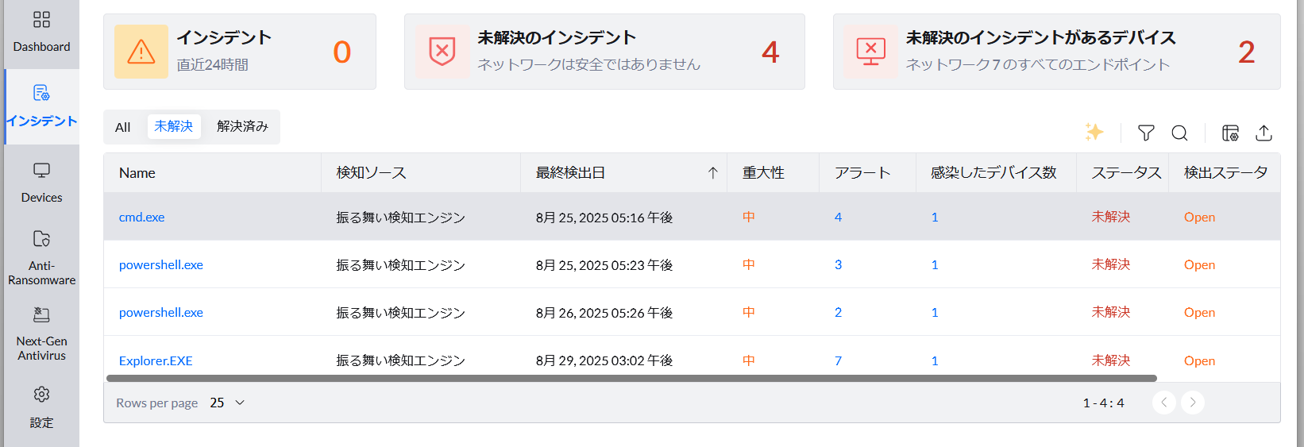Image resolution: width=1304 pixels, height=447 pixels.
Task: Click alert count 7 for Explorer.EXE
Action: tap(838, 360)
